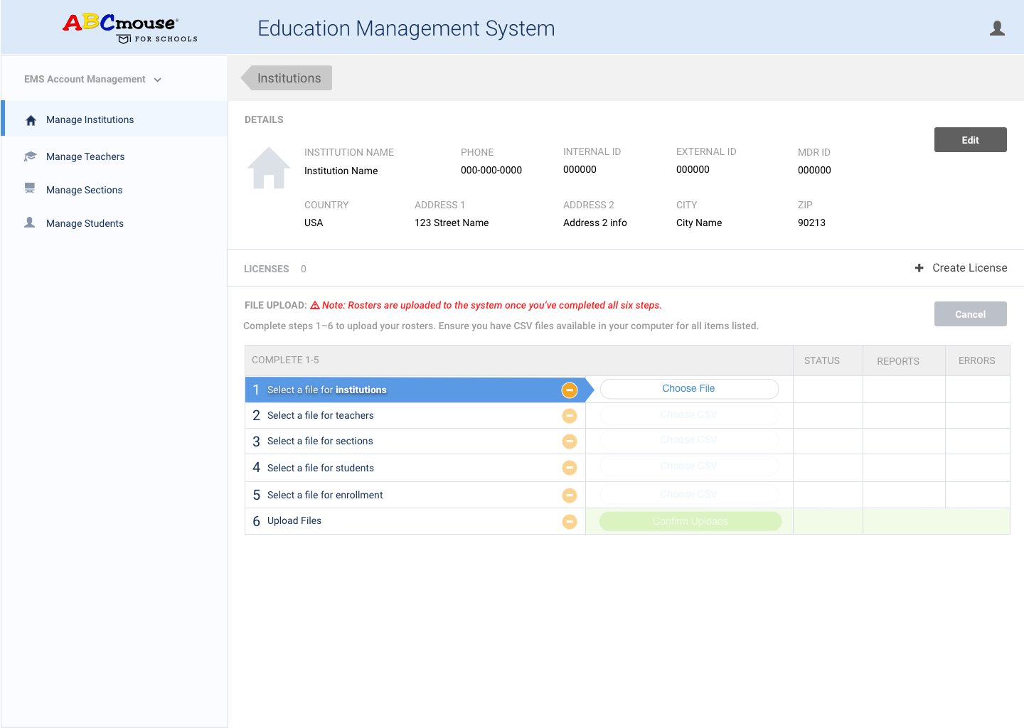The height and width of the screenshot is (728, 1024).
Task: Select step 5 'Select a file for enrollment'
Action: tap(415, 495)
